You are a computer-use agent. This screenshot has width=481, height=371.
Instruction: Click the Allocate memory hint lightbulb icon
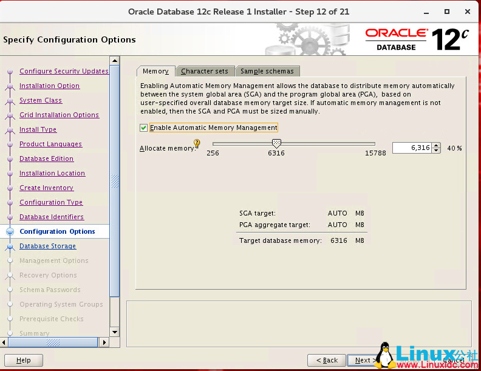pyautogui.click(x=197, y=143)
